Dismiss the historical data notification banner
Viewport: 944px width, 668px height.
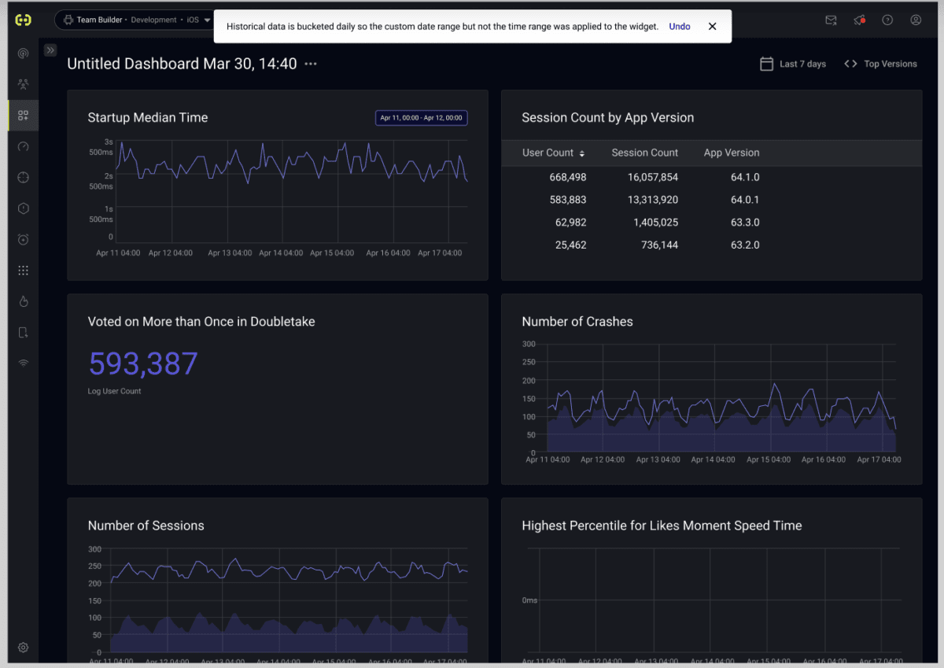pos(712,26)
